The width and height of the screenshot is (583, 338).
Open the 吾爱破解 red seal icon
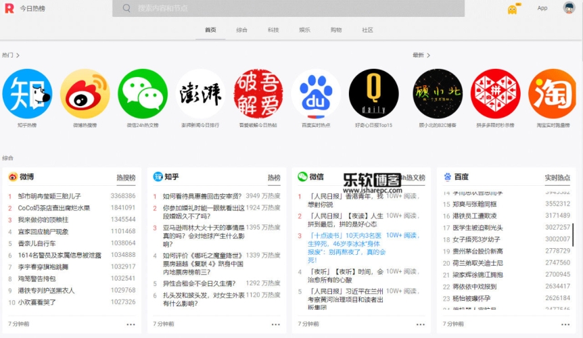(258, 93)
